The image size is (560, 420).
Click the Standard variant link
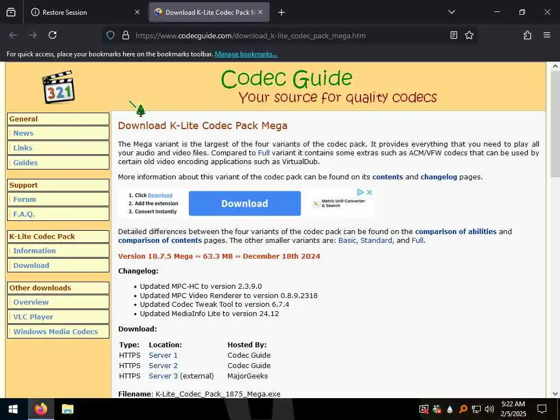click(376, 241)
